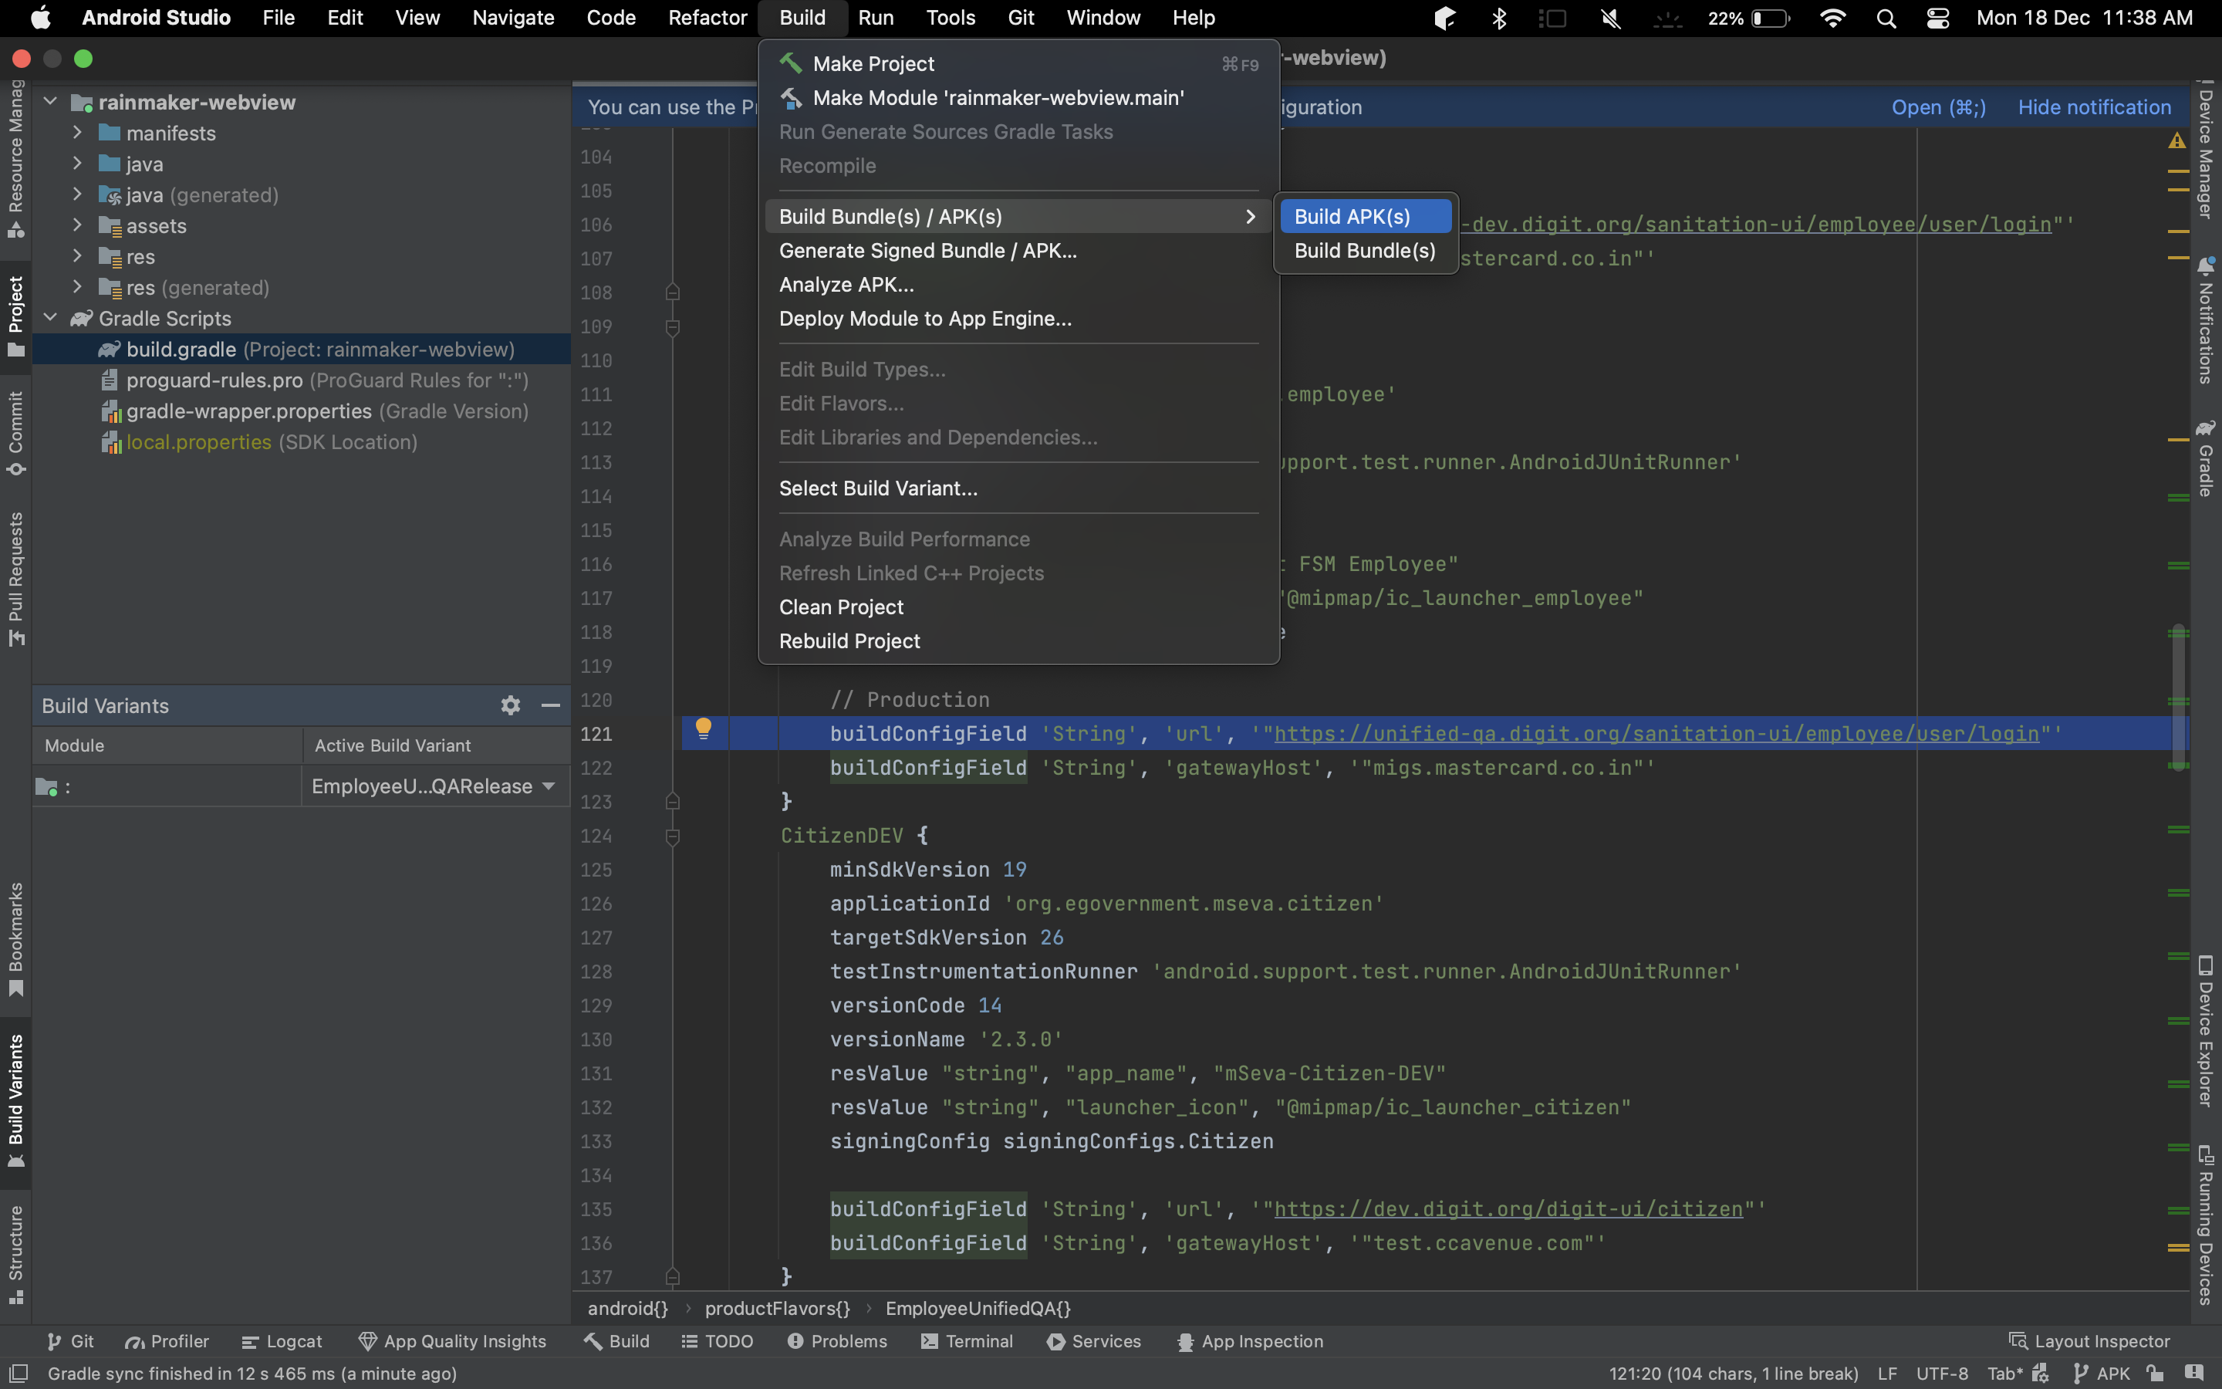Minimize the Build Variants panel
This screenshot has height=1389, width=2222.
point(551,705)
